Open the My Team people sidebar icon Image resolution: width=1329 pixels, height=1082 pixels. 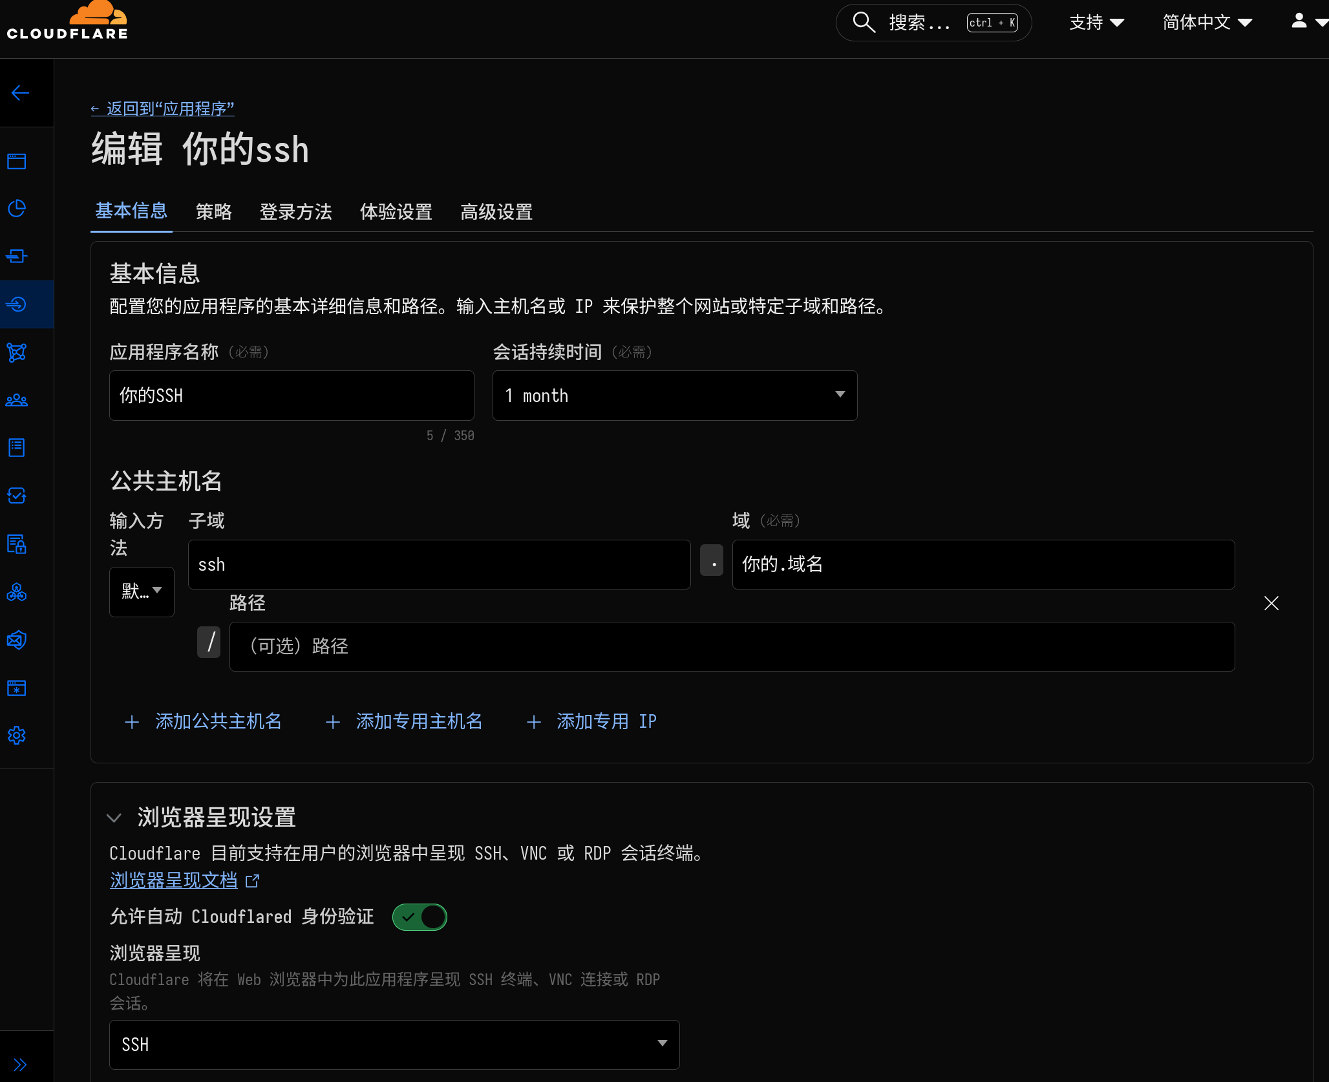tap(17, 399)
